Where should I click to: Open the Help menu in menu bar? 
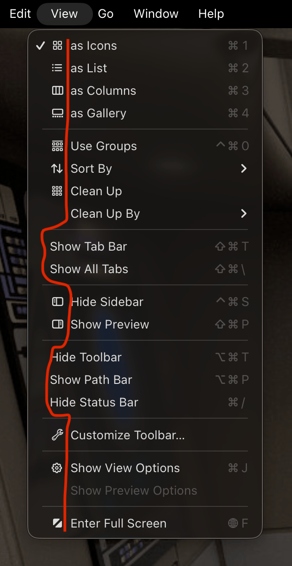(x=211, y=14)
